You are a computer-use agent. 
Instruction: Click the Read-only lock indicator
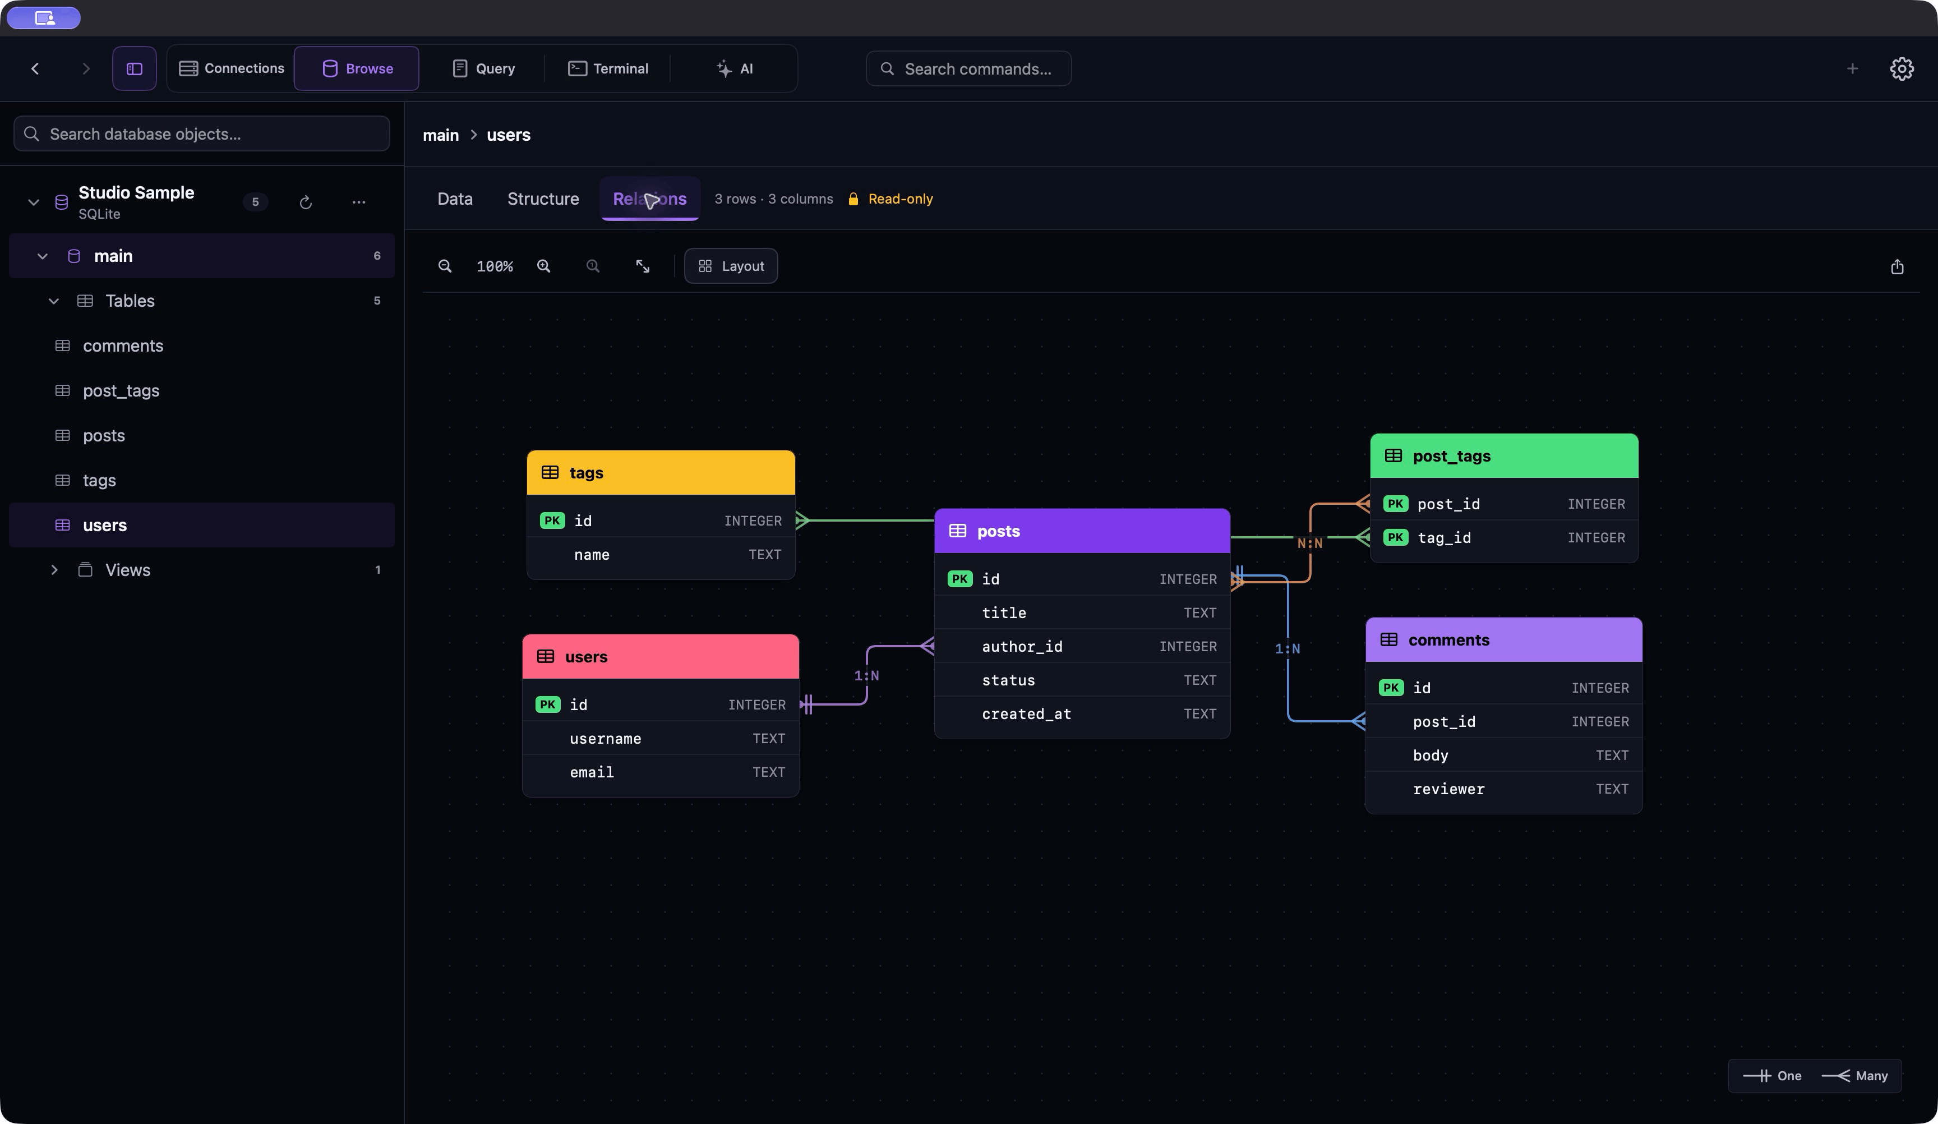[890, 199]
